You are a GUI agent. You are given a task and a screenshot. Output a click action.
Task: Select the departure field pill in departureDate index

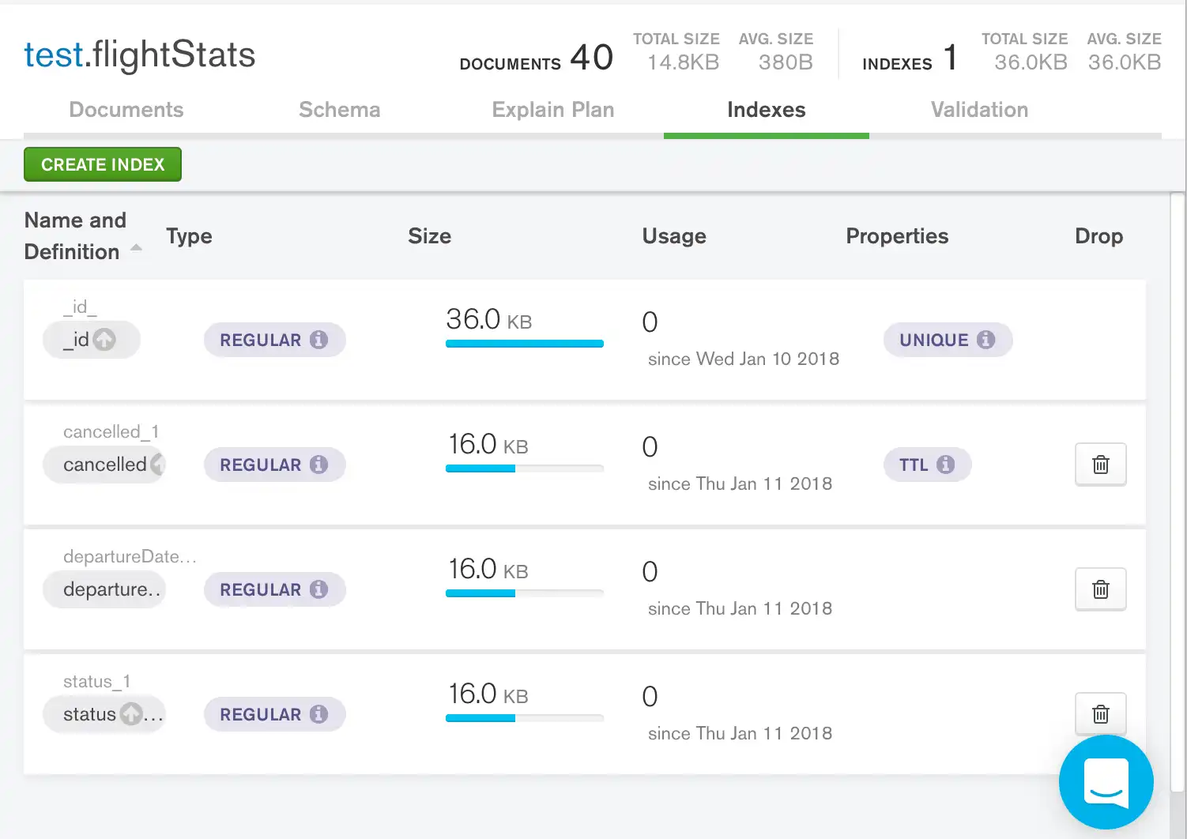(x=104, y=590)
